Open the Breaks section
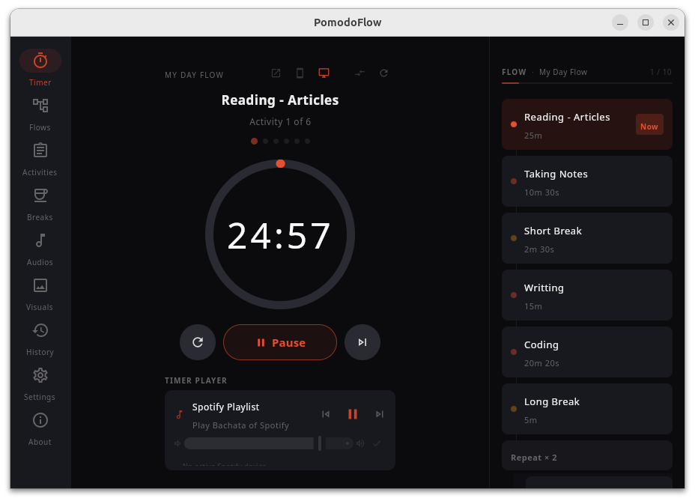 40,202
